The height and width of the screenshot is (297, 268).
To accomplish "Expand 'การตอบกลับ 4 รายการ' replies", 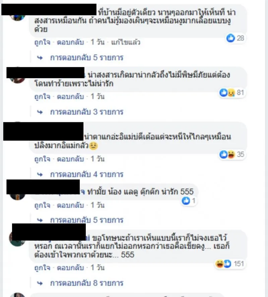I will 87,174.
